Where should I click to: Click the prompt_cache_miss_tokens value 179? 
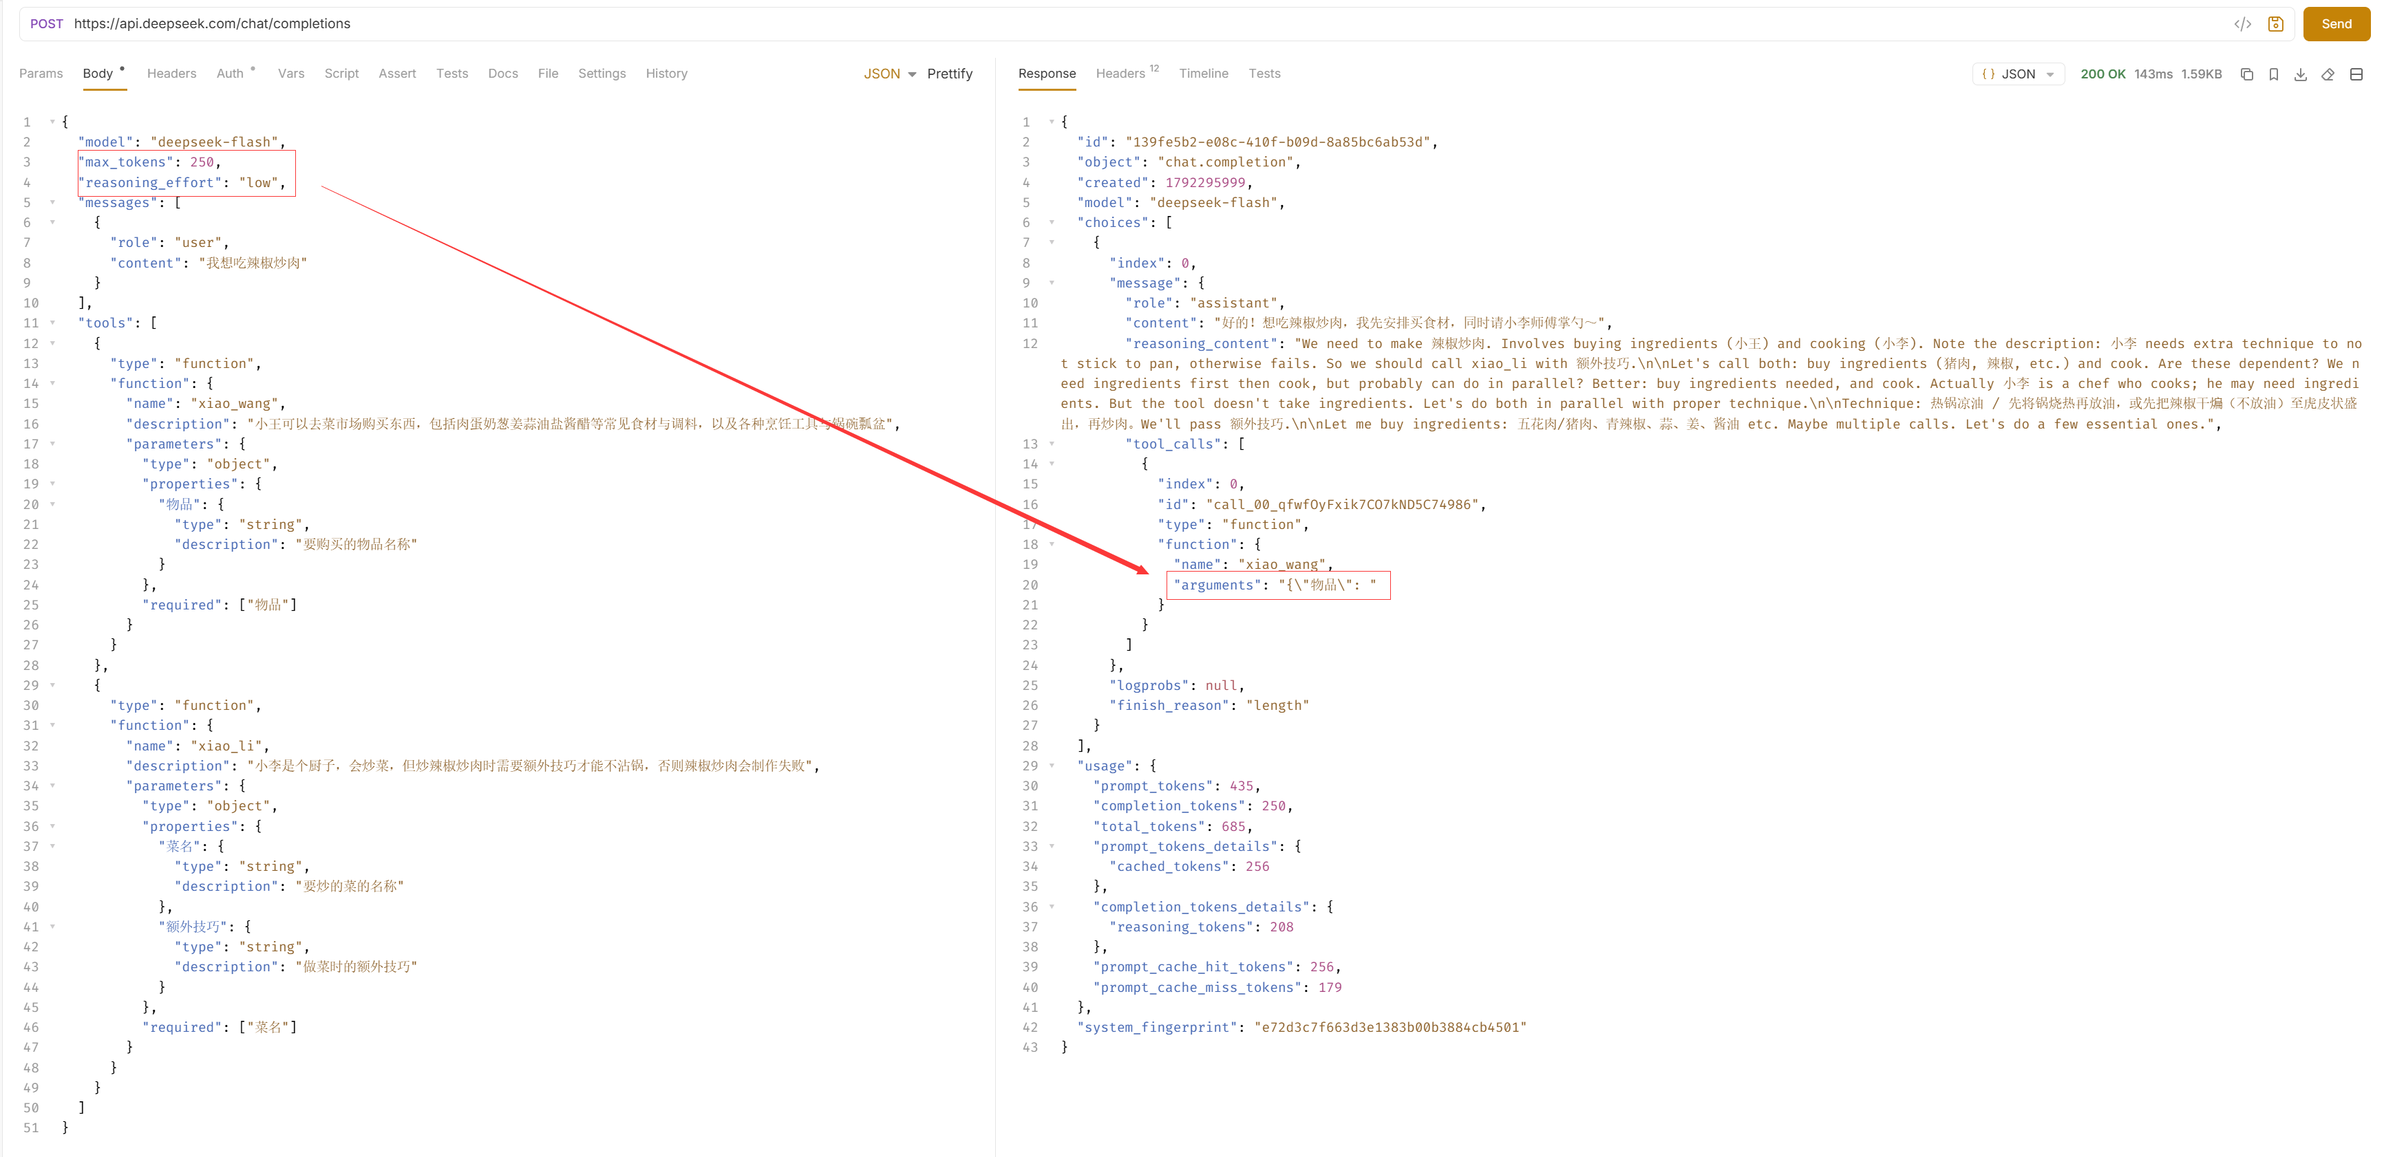[1330, 988]
